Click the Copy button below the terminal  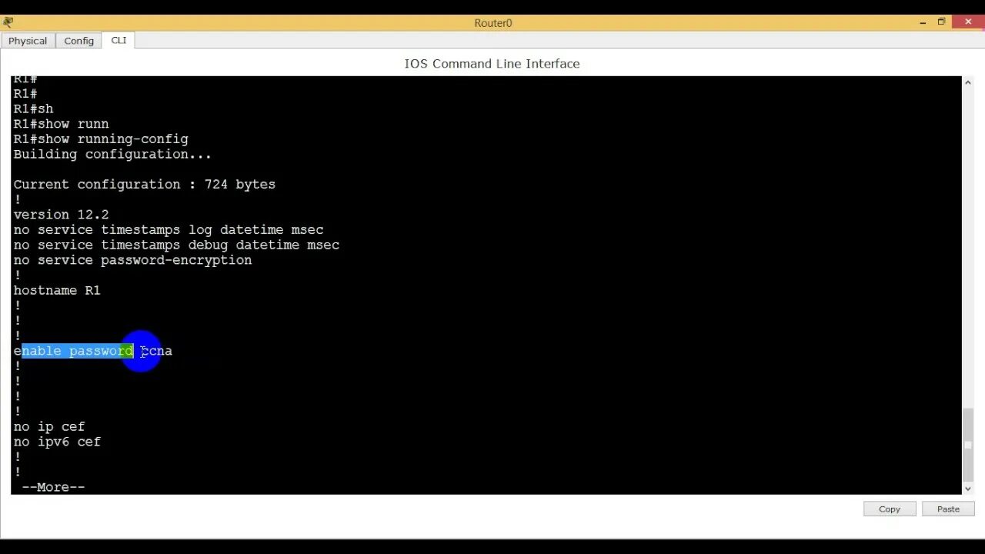point(889,509)
